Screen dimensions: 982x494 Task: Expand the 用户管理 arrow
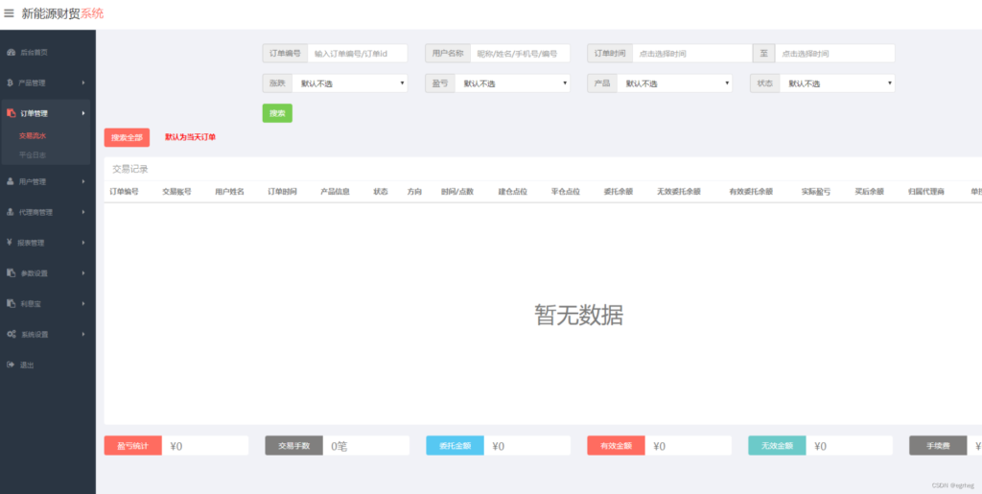(83, 181)
